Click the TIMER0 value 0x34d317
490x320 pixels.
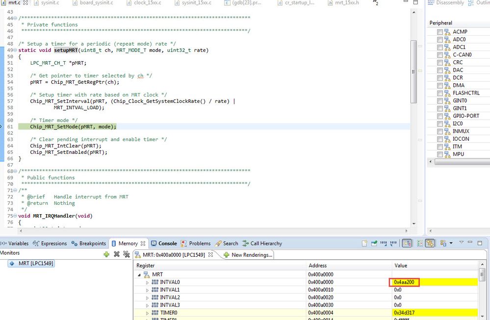(404, 313)
